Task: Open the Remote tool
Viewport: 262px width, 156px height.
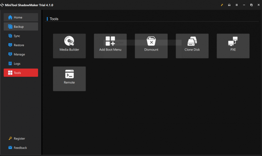Action: pyautogui.click(x=69, y=79)
